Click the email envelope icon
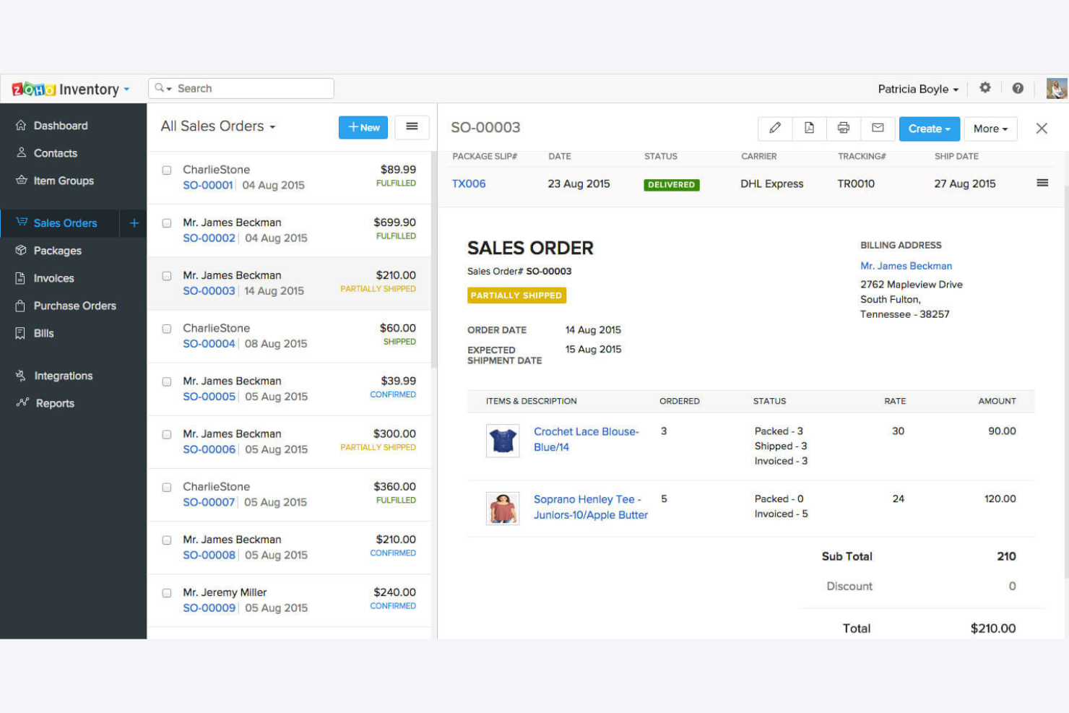Screen dimensions: 1069x713 click(878, 128)
